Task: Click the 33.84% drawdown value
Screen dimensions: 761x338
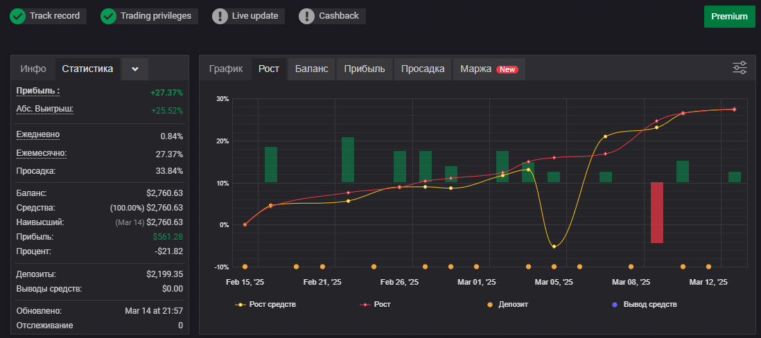Action: click(170, 170)
